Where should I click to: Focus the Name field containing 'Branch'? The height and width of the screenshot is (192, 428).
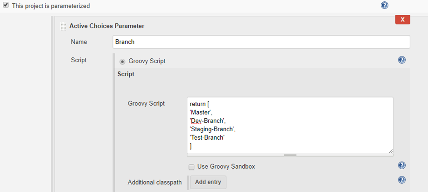[261, 42]
